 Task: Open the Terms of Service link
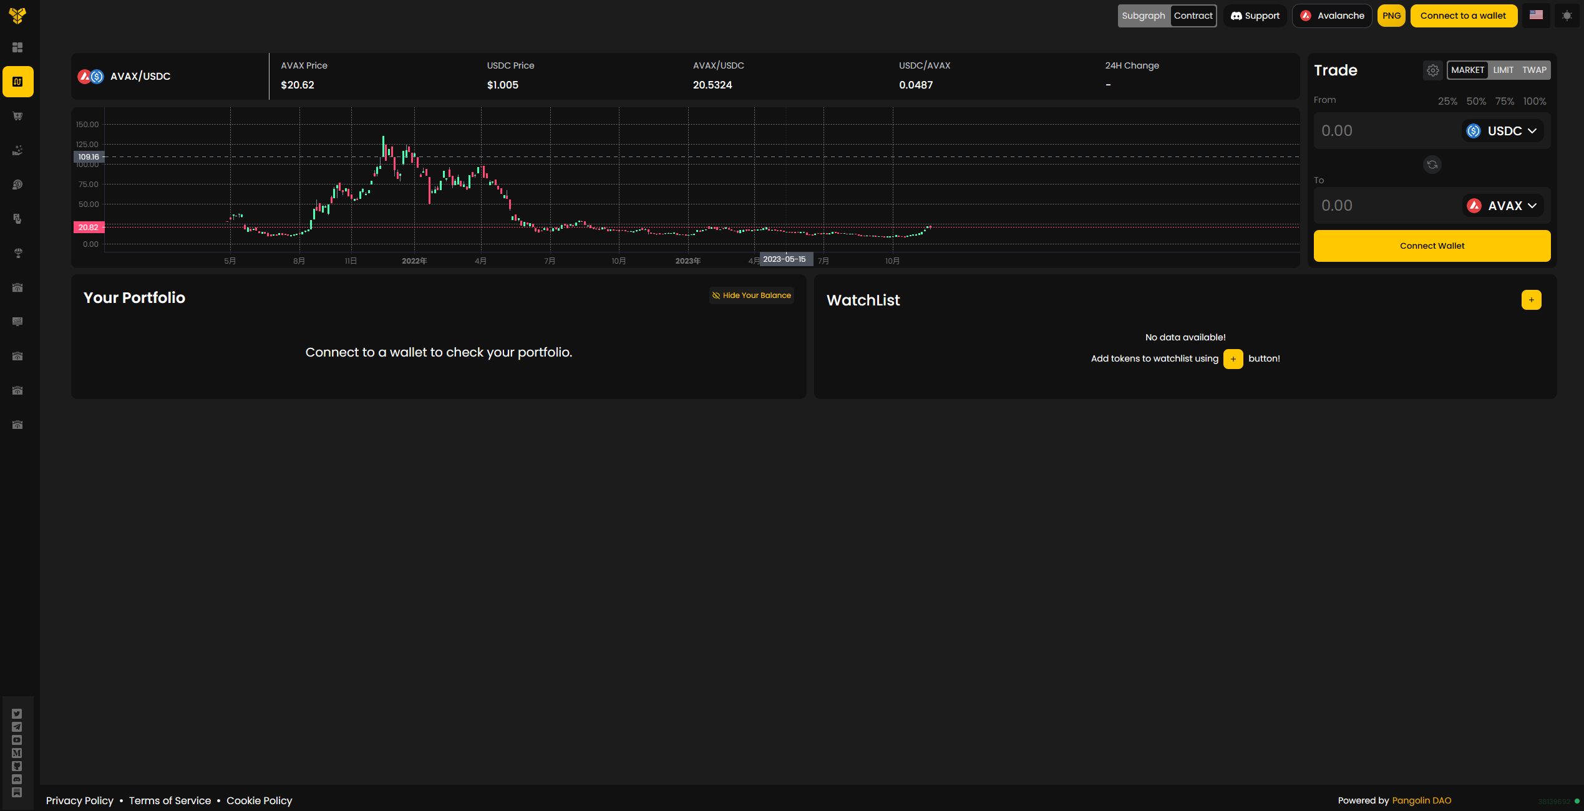pos(170,800)
